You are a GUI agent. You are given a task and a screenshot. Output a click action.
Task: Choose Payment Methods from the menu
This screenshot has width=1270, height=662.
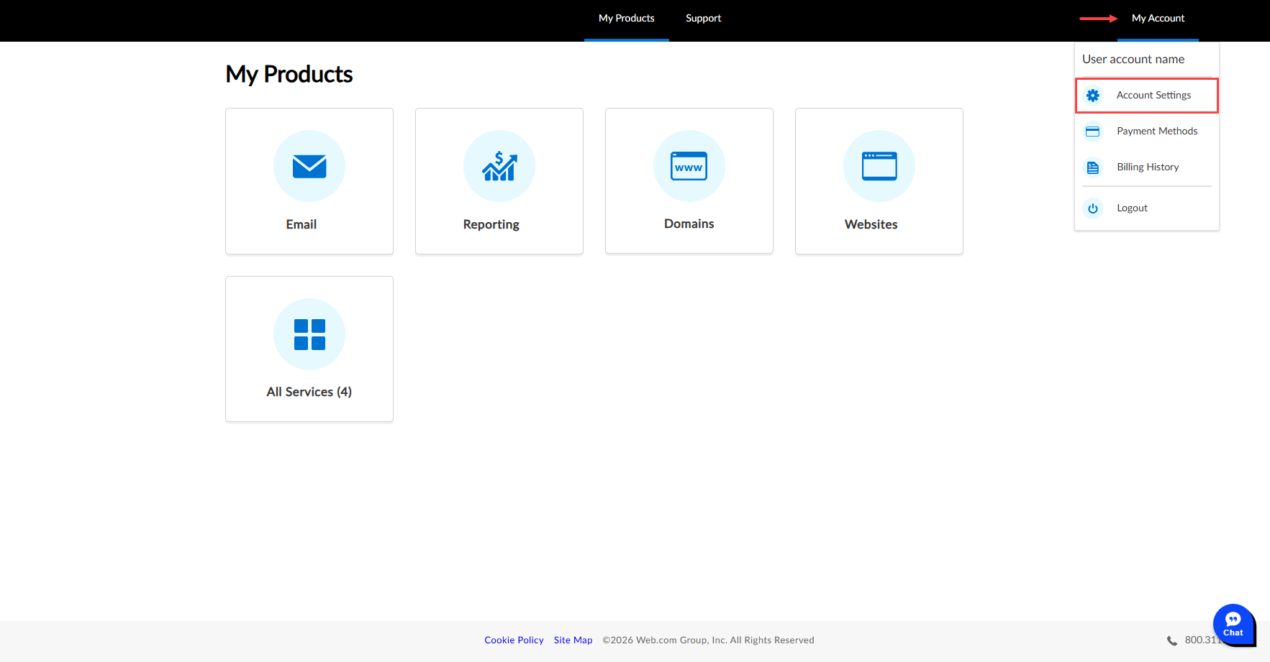[1147, 132]
